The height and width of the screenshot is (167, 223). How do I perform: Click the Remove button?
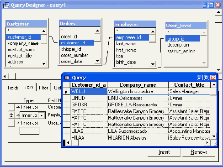pos(199,152)
